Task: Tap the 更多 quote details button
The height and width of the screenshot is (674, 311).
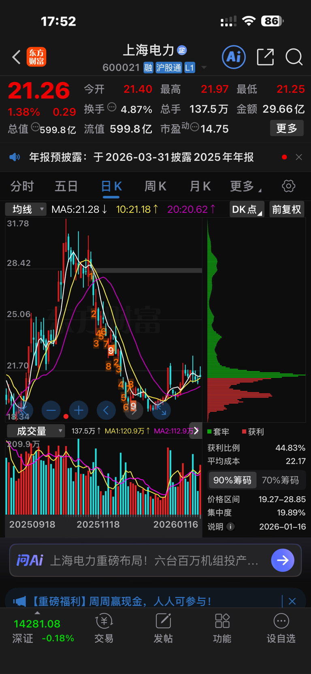Action: 287,128
